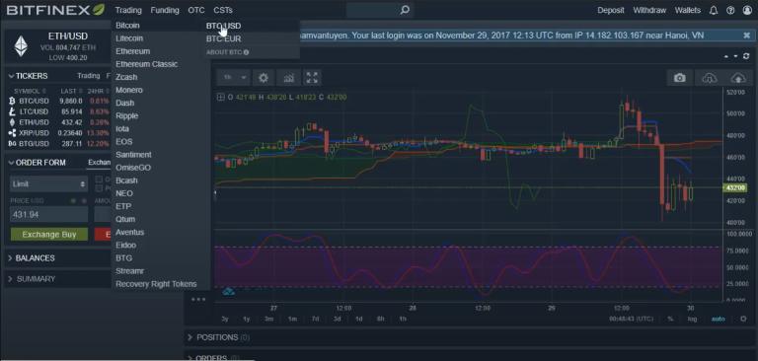Viewport: 758px width, 361px height.
Task: Click the Ethereum icon in ETH/USD ticker row
Action: [x=12, y=122]
